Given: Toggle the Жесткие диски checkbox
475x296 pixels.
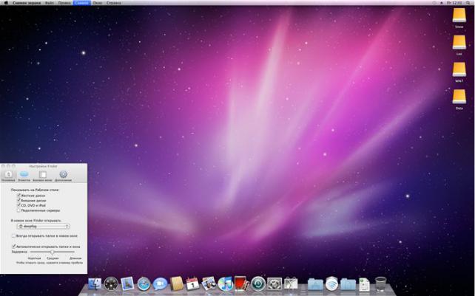Looking at the screenshot, I should (18, 196).
